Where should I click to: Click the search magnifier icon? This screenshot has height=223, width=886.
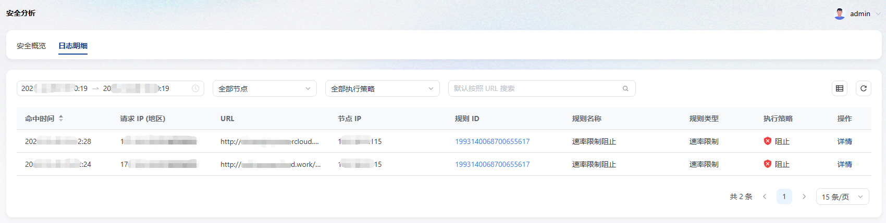pyautogui.click(x=625, y=88)
